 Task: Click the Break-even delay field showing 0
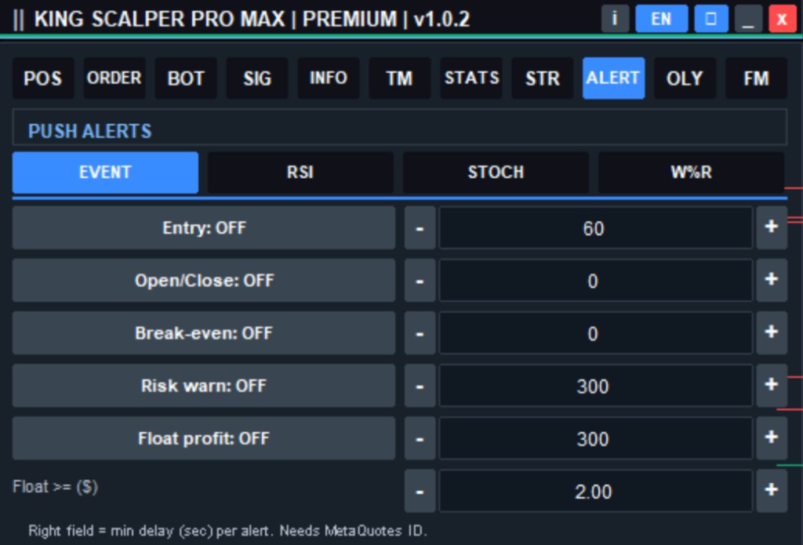pos(596,333)
